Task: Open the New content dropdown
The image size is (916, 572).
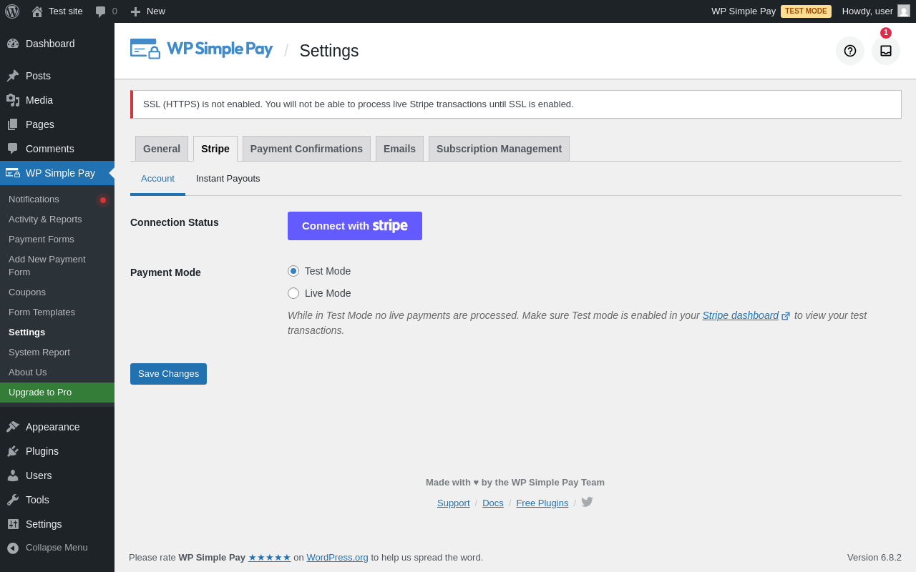Action: [147, 11]
